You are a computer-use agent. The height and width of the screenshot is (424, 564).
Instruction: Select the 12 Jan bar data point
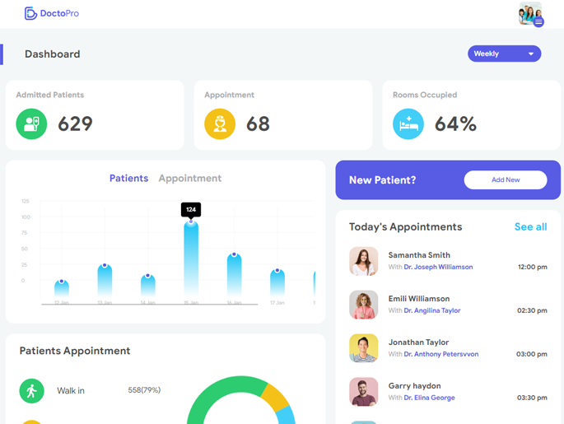(62, 282)
